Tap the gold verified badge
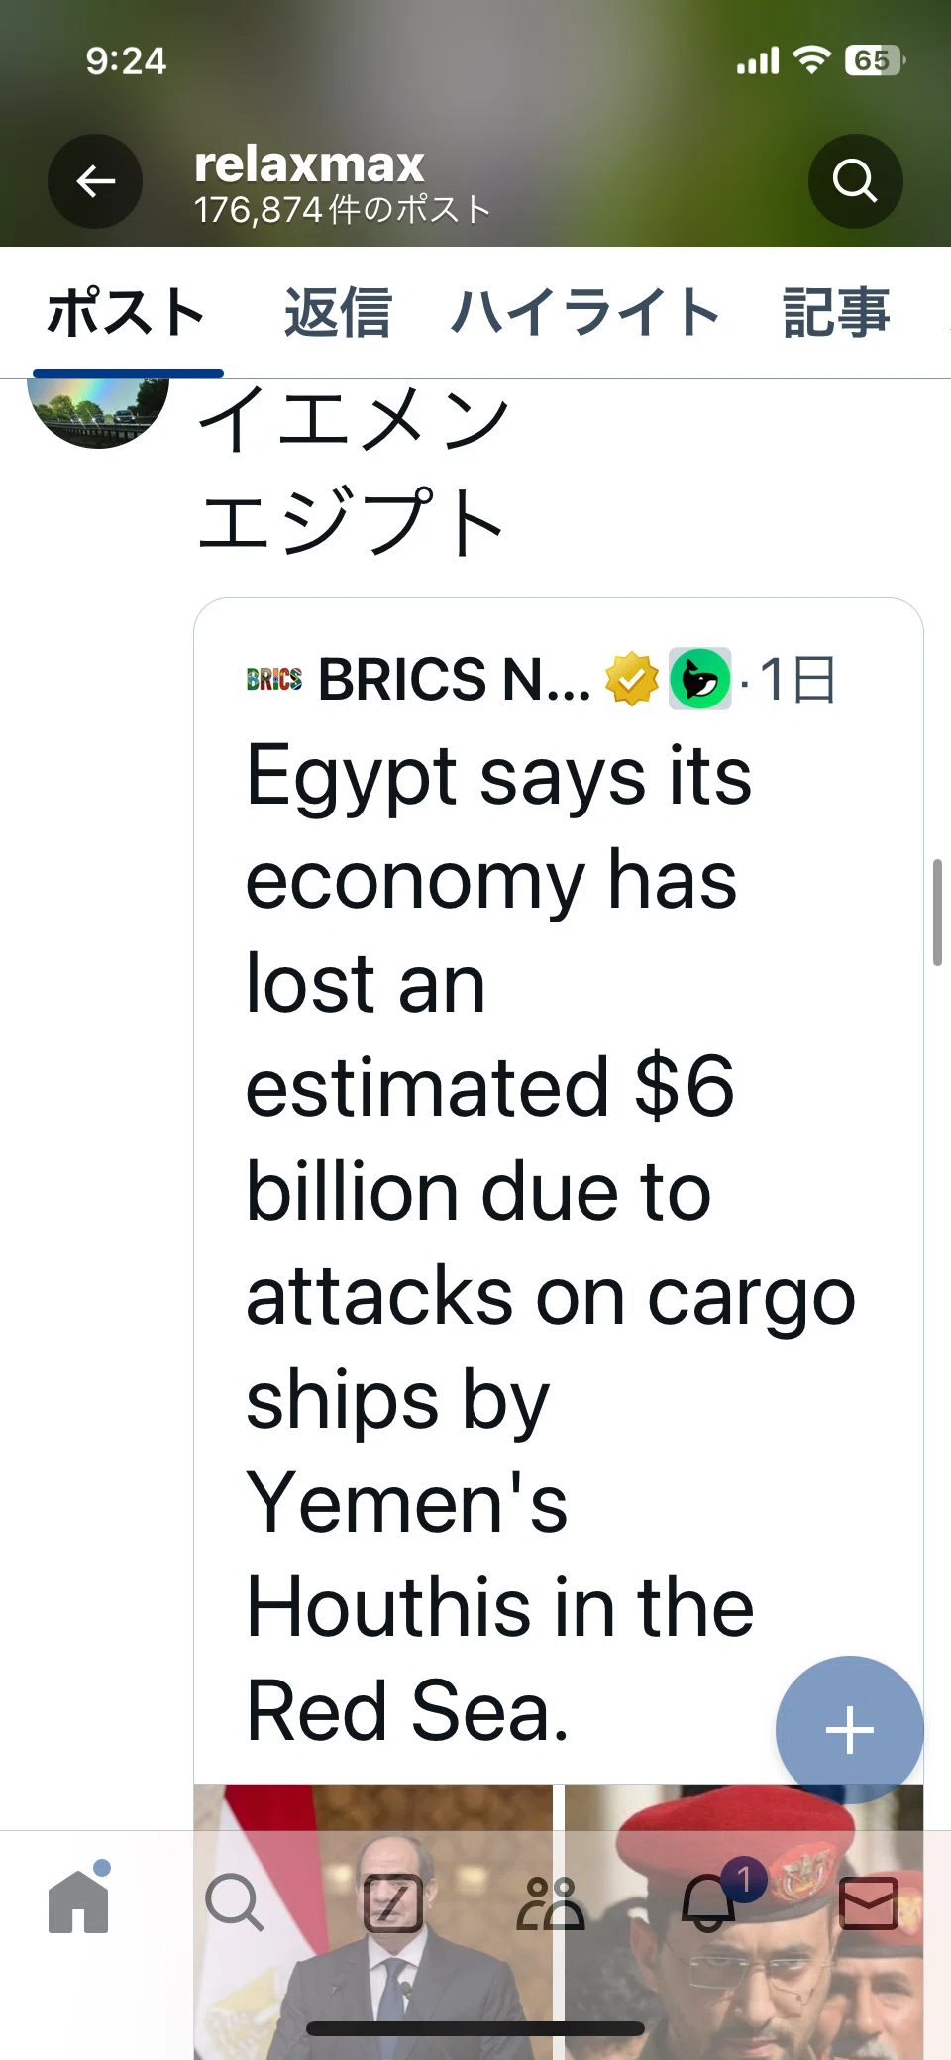Image resolution: width=951 pixels, height=2060 pixels. coord(632,680)
